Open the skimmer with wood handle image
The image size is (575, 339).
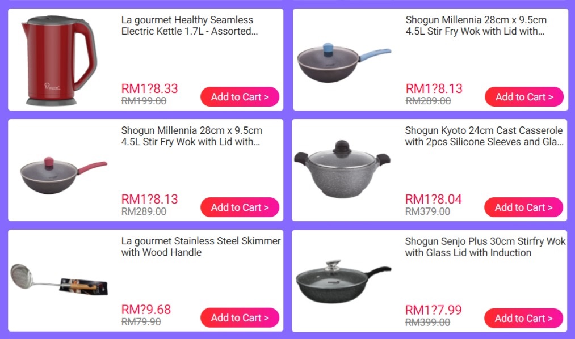coord(59,279)
